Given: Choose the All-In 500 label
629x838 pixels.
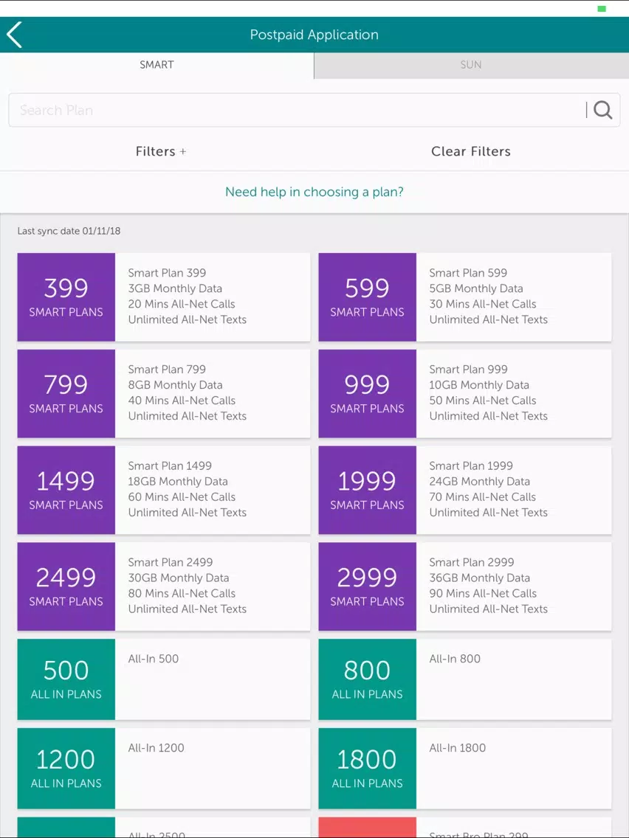Looking at the screenshot, I should tap(153, 659).
